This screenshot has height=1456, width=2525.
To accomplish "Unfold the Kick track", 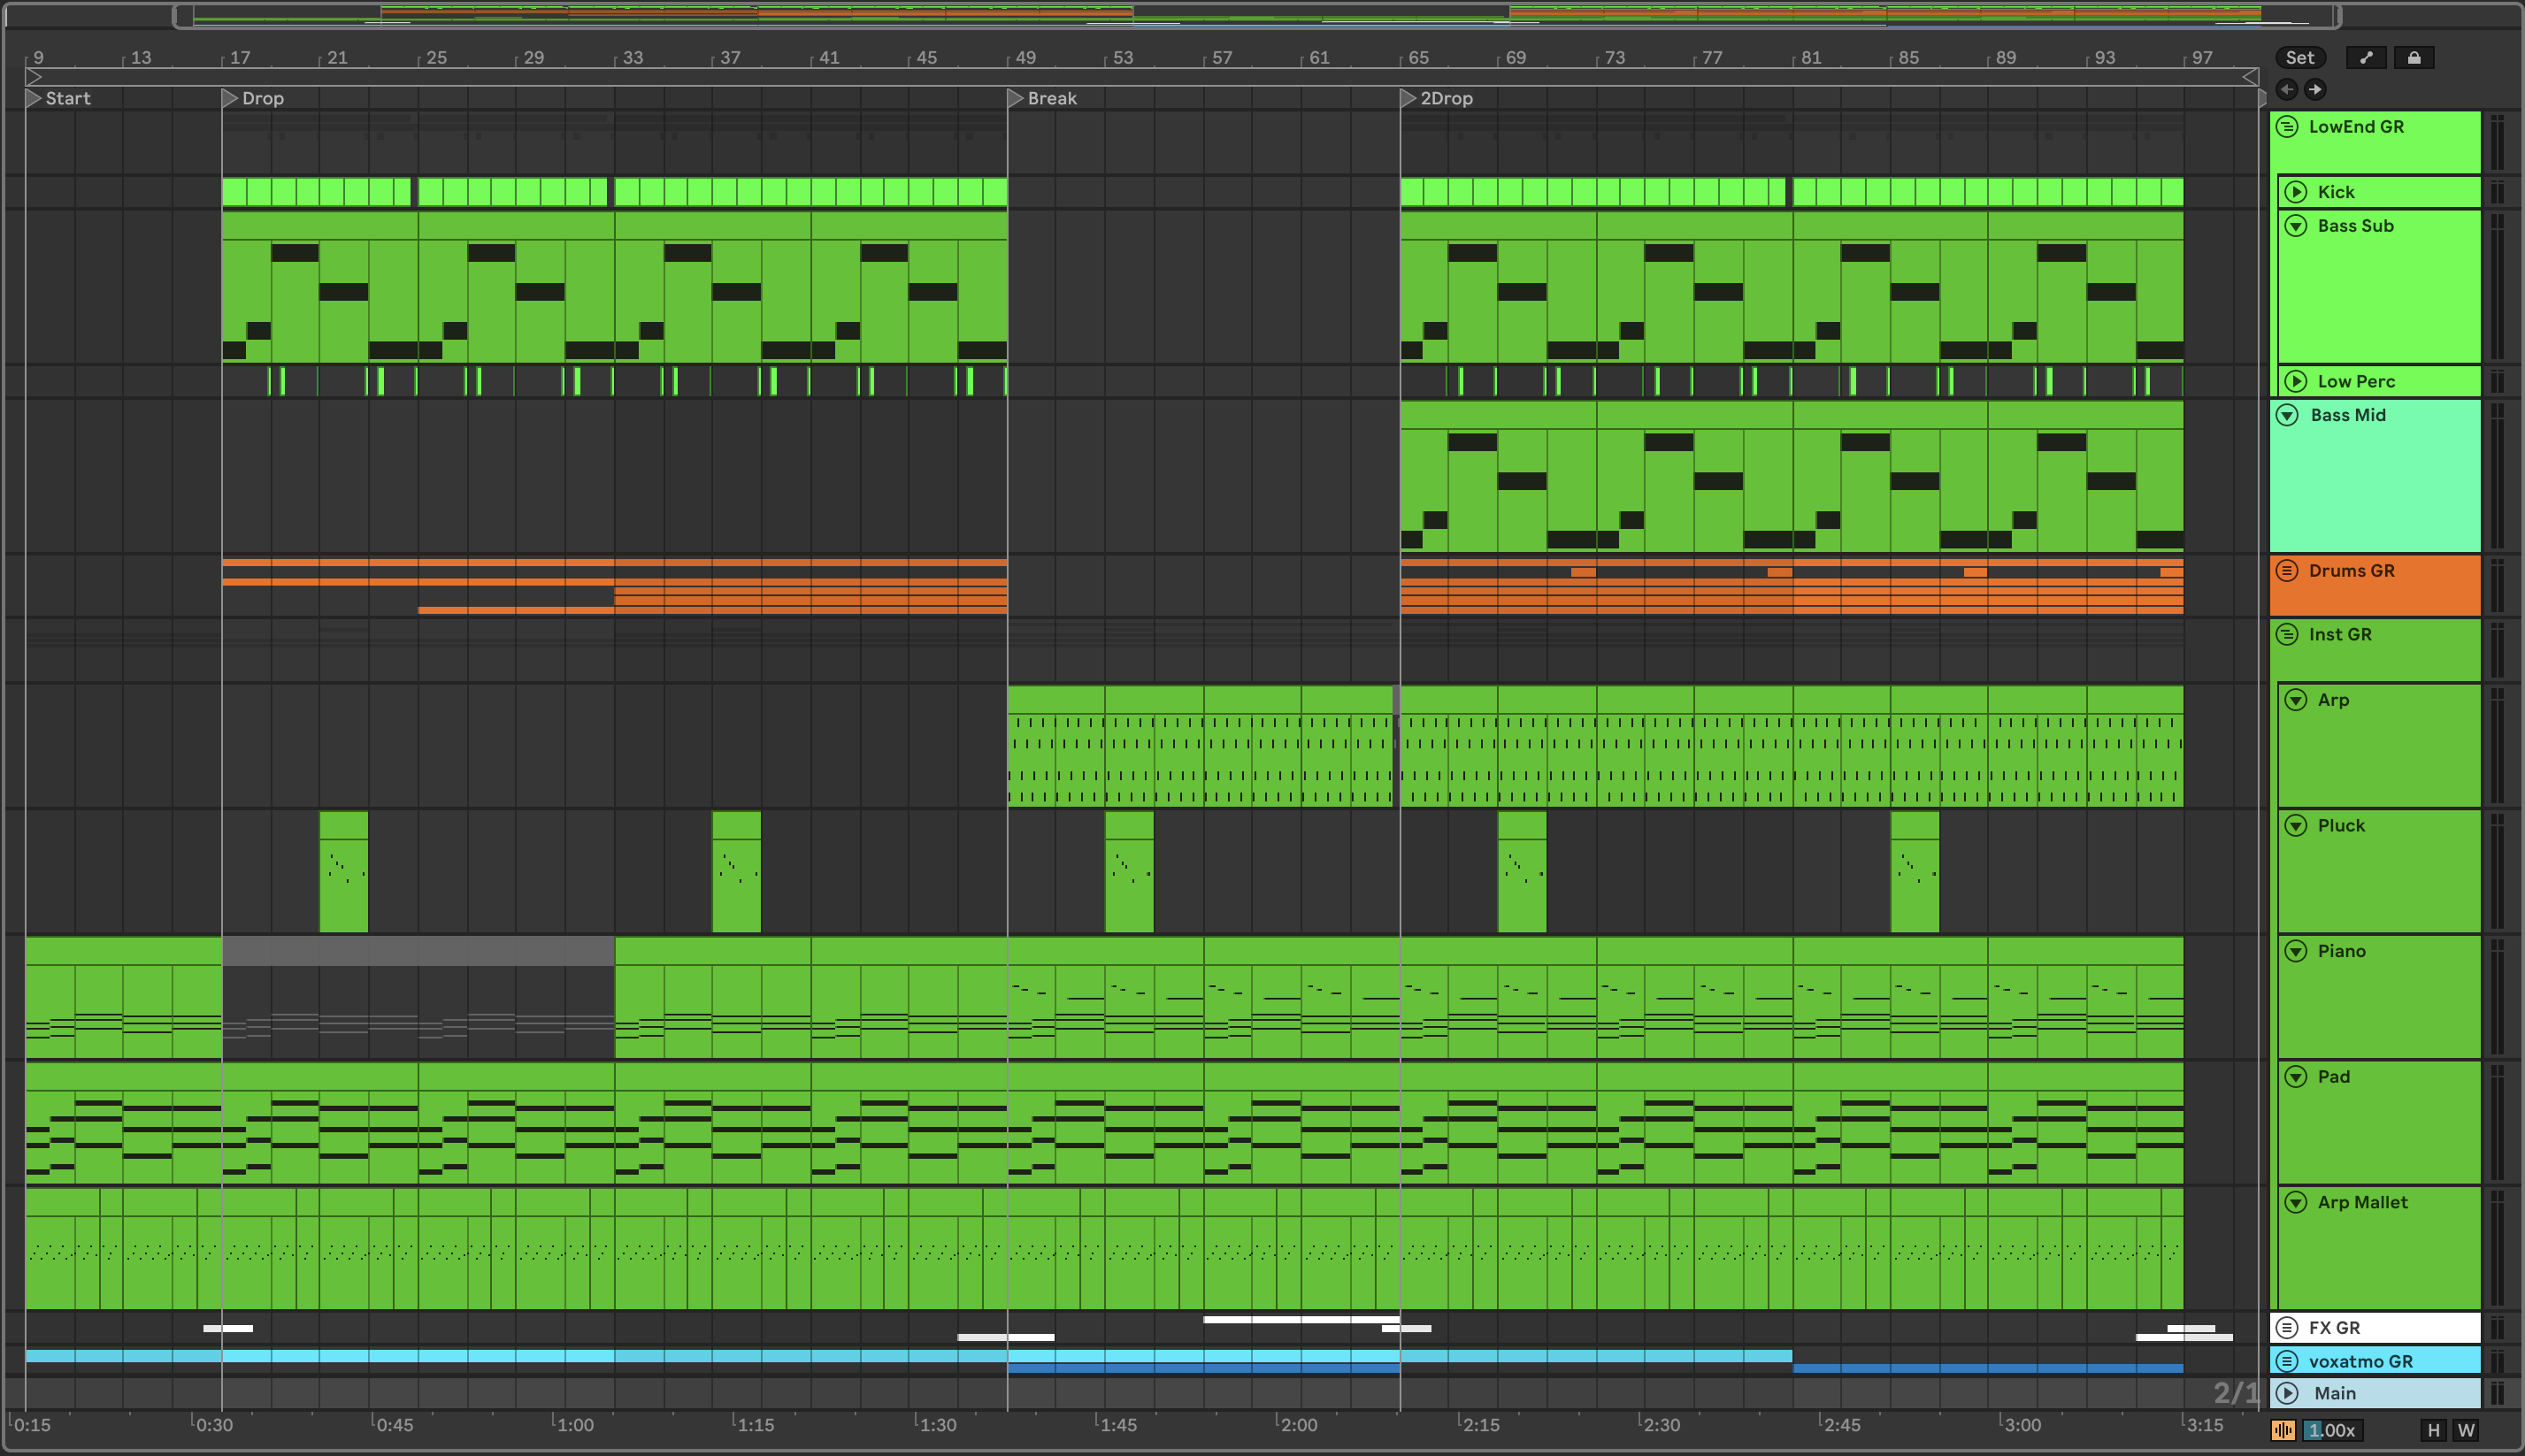I will pyautogui.click(x=2296, y=192).
